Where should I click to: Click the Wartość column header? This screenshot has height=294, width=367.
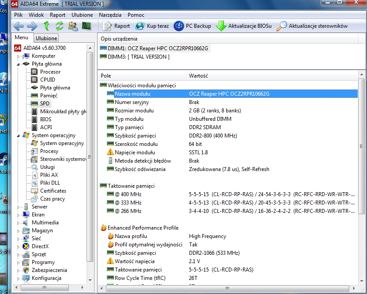tap(272, 76)
